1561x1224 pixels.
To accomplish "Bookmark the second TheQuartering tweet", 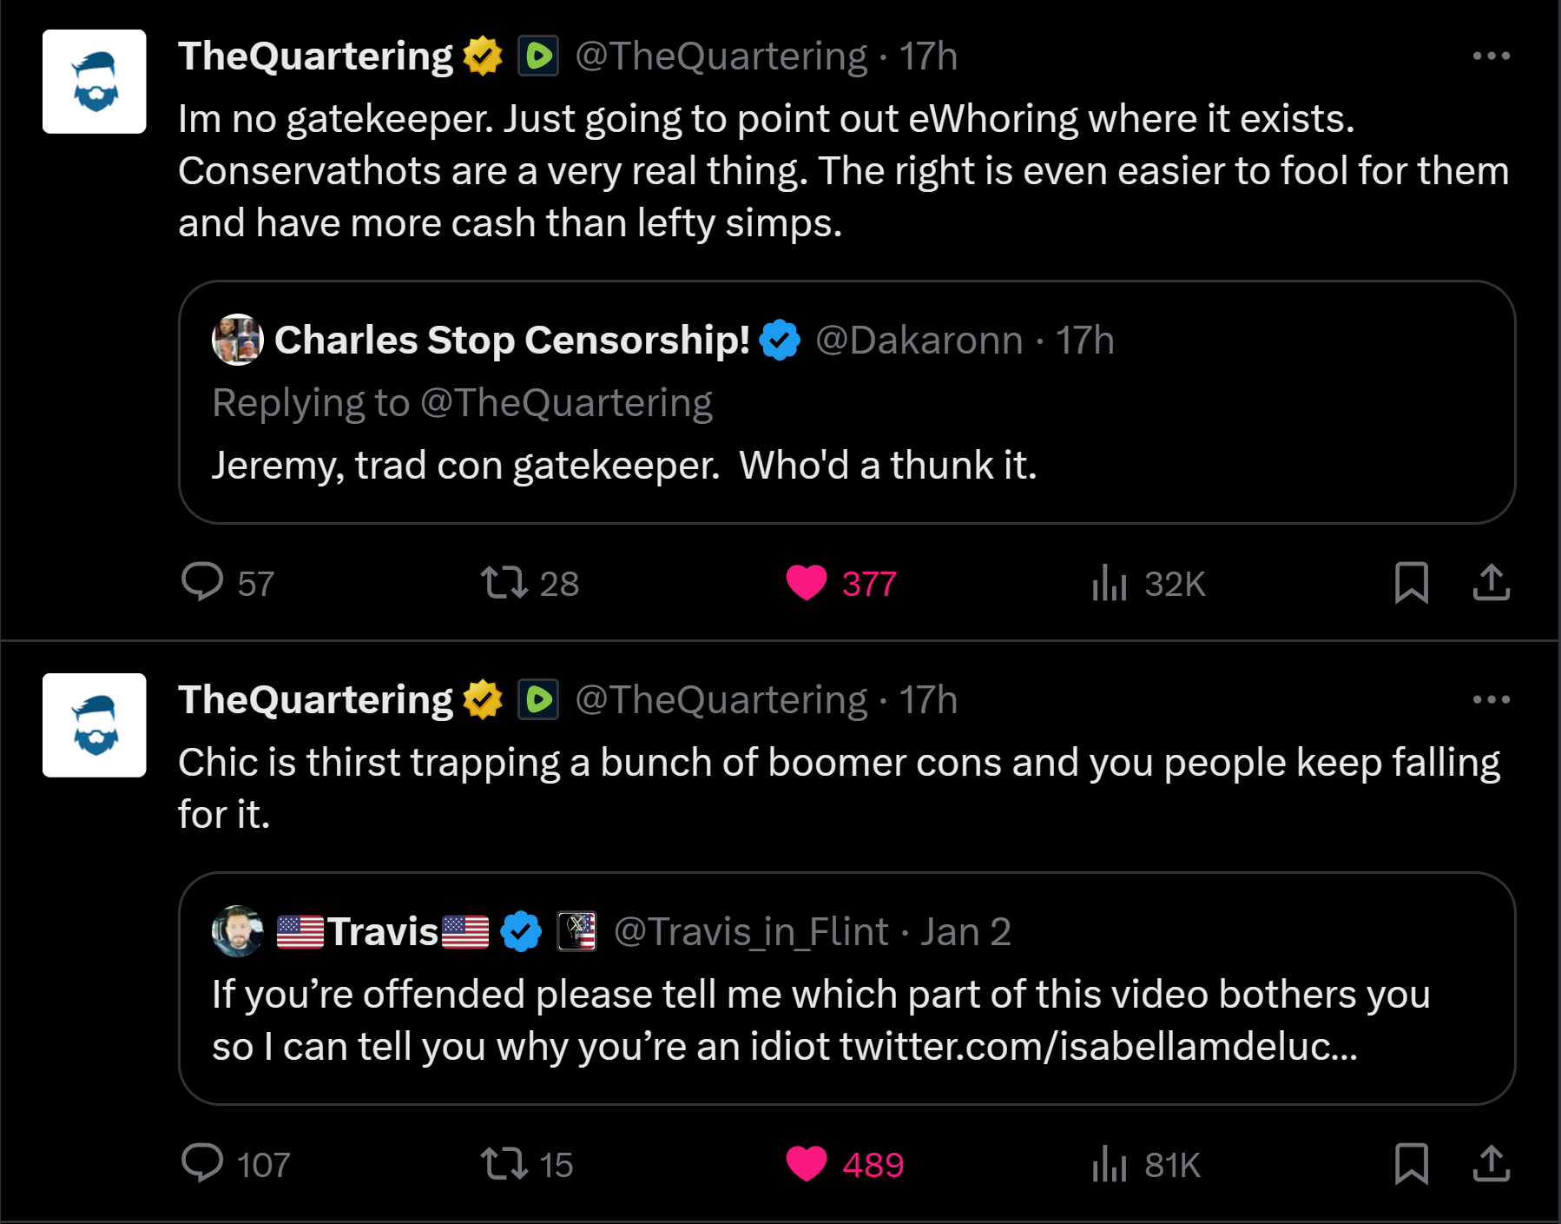I will click(x=1411, y=1164).
